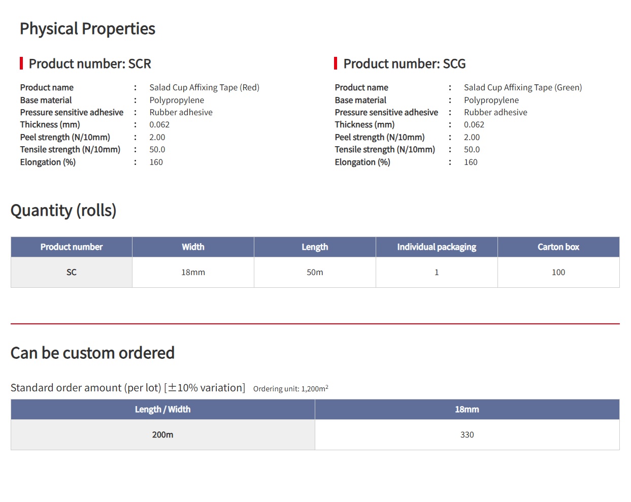Click the 50m length cell
Viewport: 631px width, 502px height.
coord(315,273)
